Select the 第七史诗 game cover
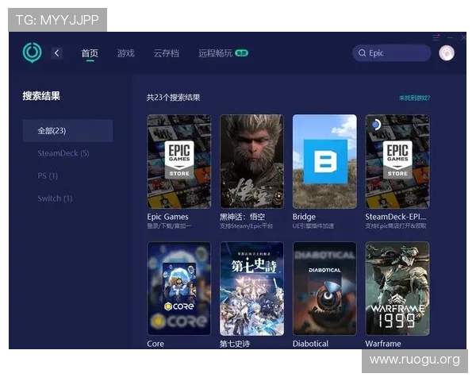Image resolution: width=476 pixels, height=381 pixels. pos(251,288)
